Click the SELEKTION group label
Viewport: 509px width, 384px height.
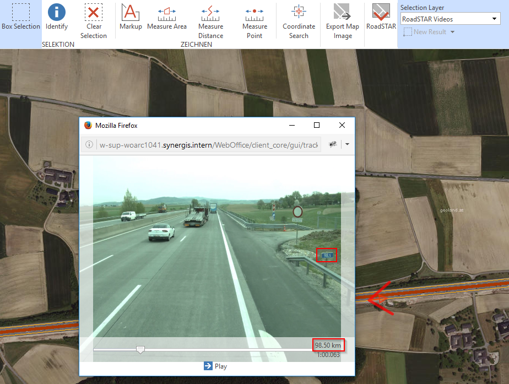58,44
